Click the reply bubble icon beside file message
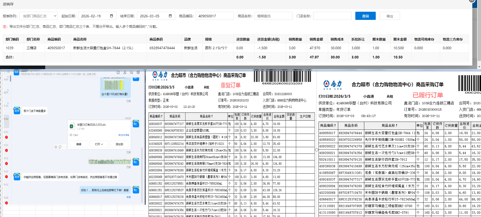The height and width of the screenshot is (217, 481). 60,147
